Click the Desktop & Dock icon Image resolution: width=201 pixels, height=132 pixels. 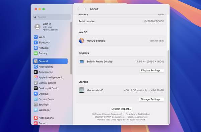[x=36, y=88]
